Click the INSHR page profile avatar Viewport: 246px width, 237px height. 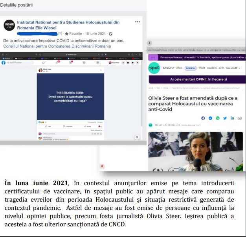tap(9, 25)
